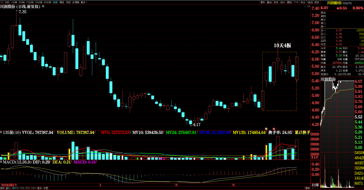Viewport: 364px width, 190px height.
Task: Click the 买一 bid row price 6.07
Action: coord(339,30)
